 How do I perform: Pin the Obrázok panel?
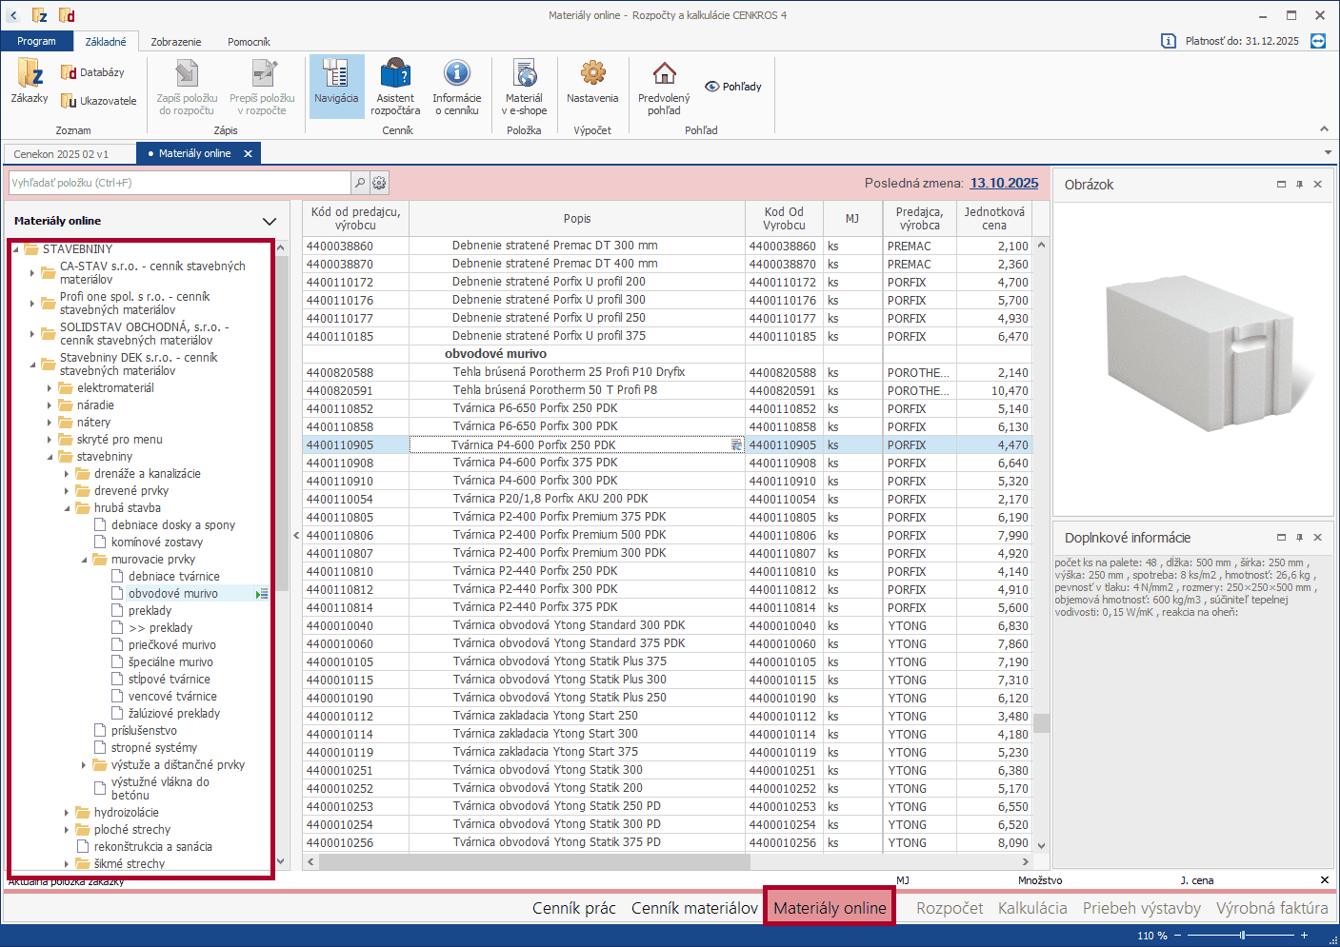click(x=1299, y=185)
